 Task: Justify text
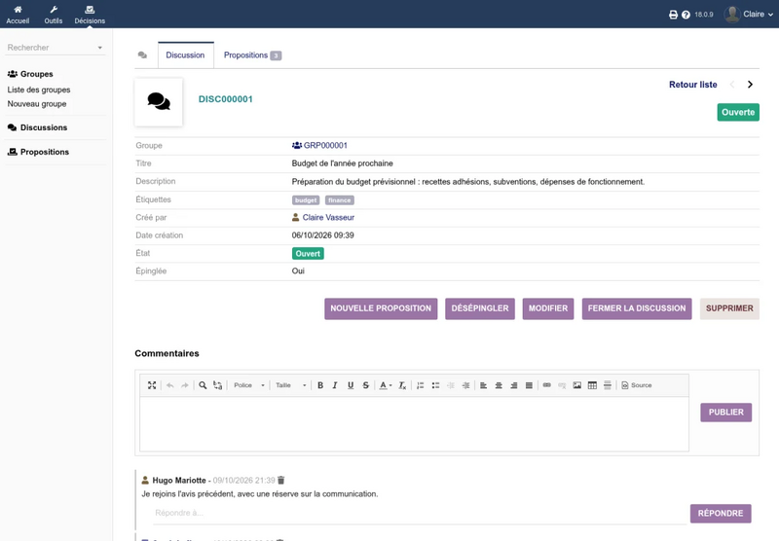(529, 385)
